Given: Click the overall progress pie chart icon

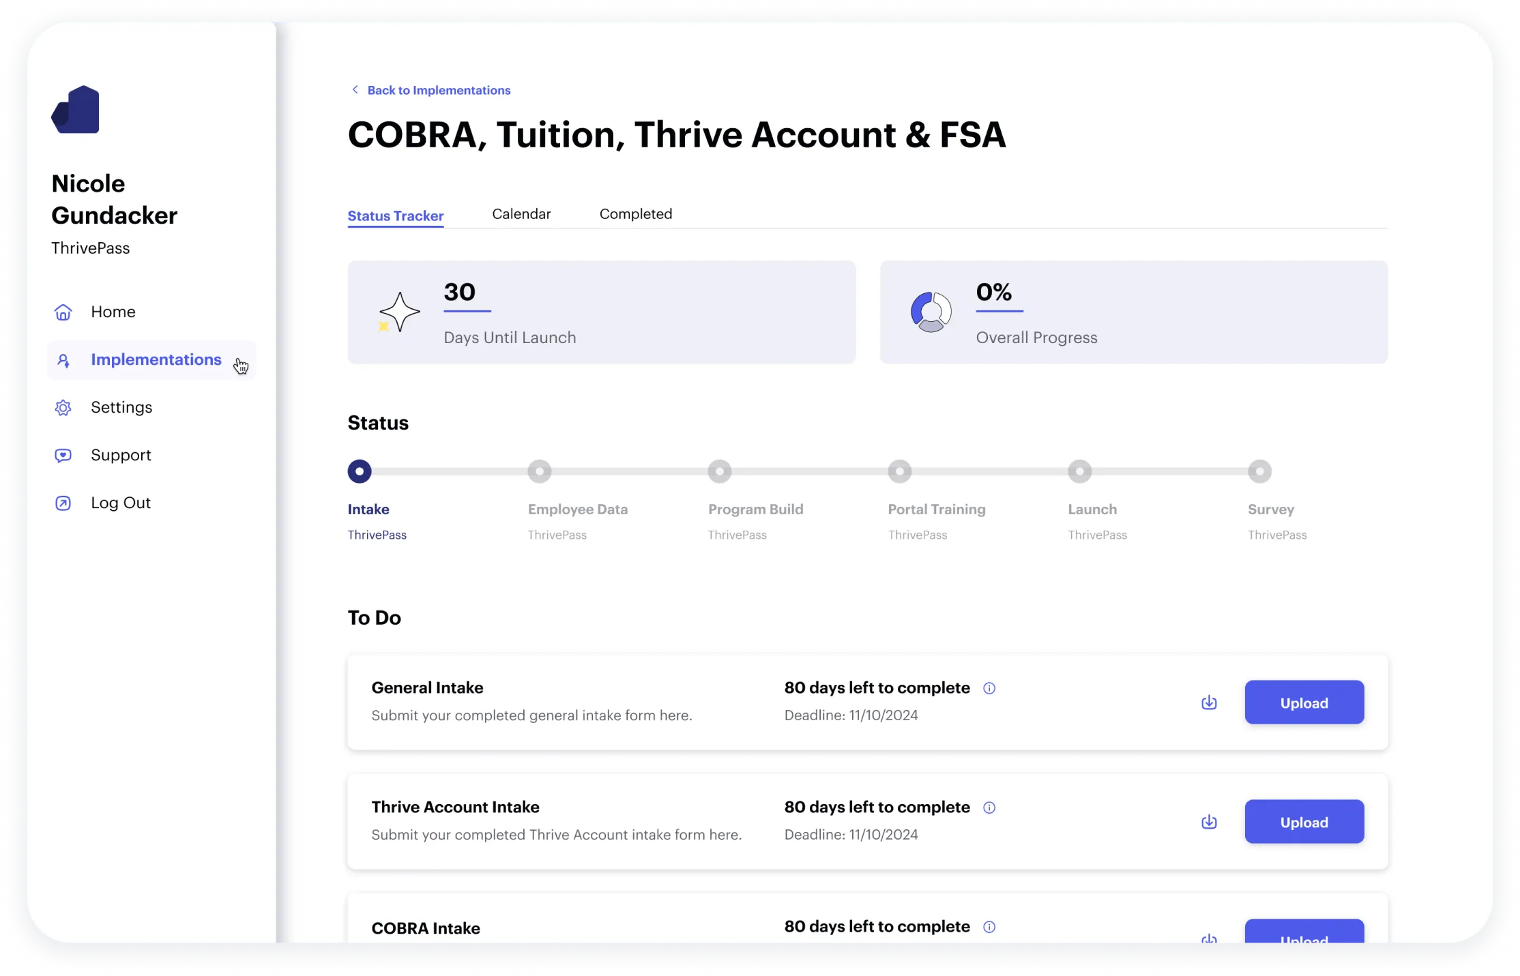Looking at the screenshot, I should [931, 312].
